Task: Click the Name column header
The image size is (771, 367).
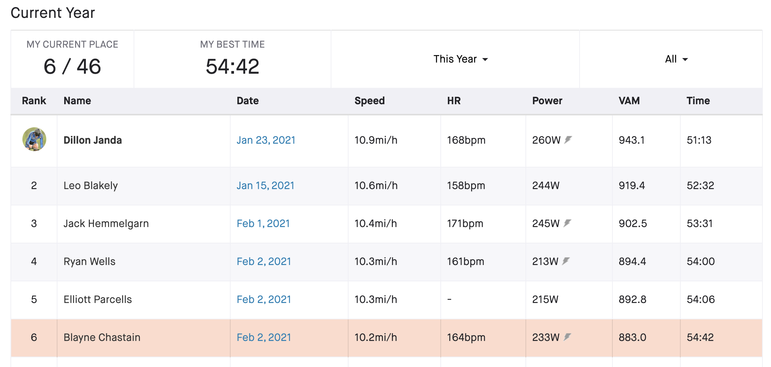Action: pyautogui.click(x=77, y=100)
